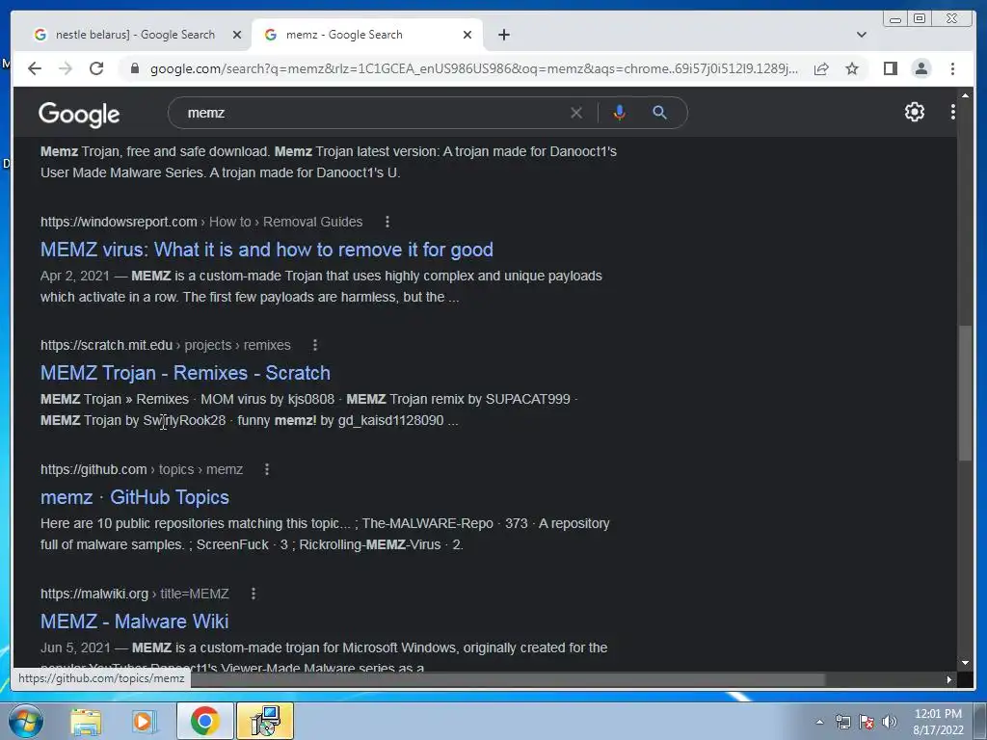
Task: Click the scroll down arrow
Action: point(966,663)
